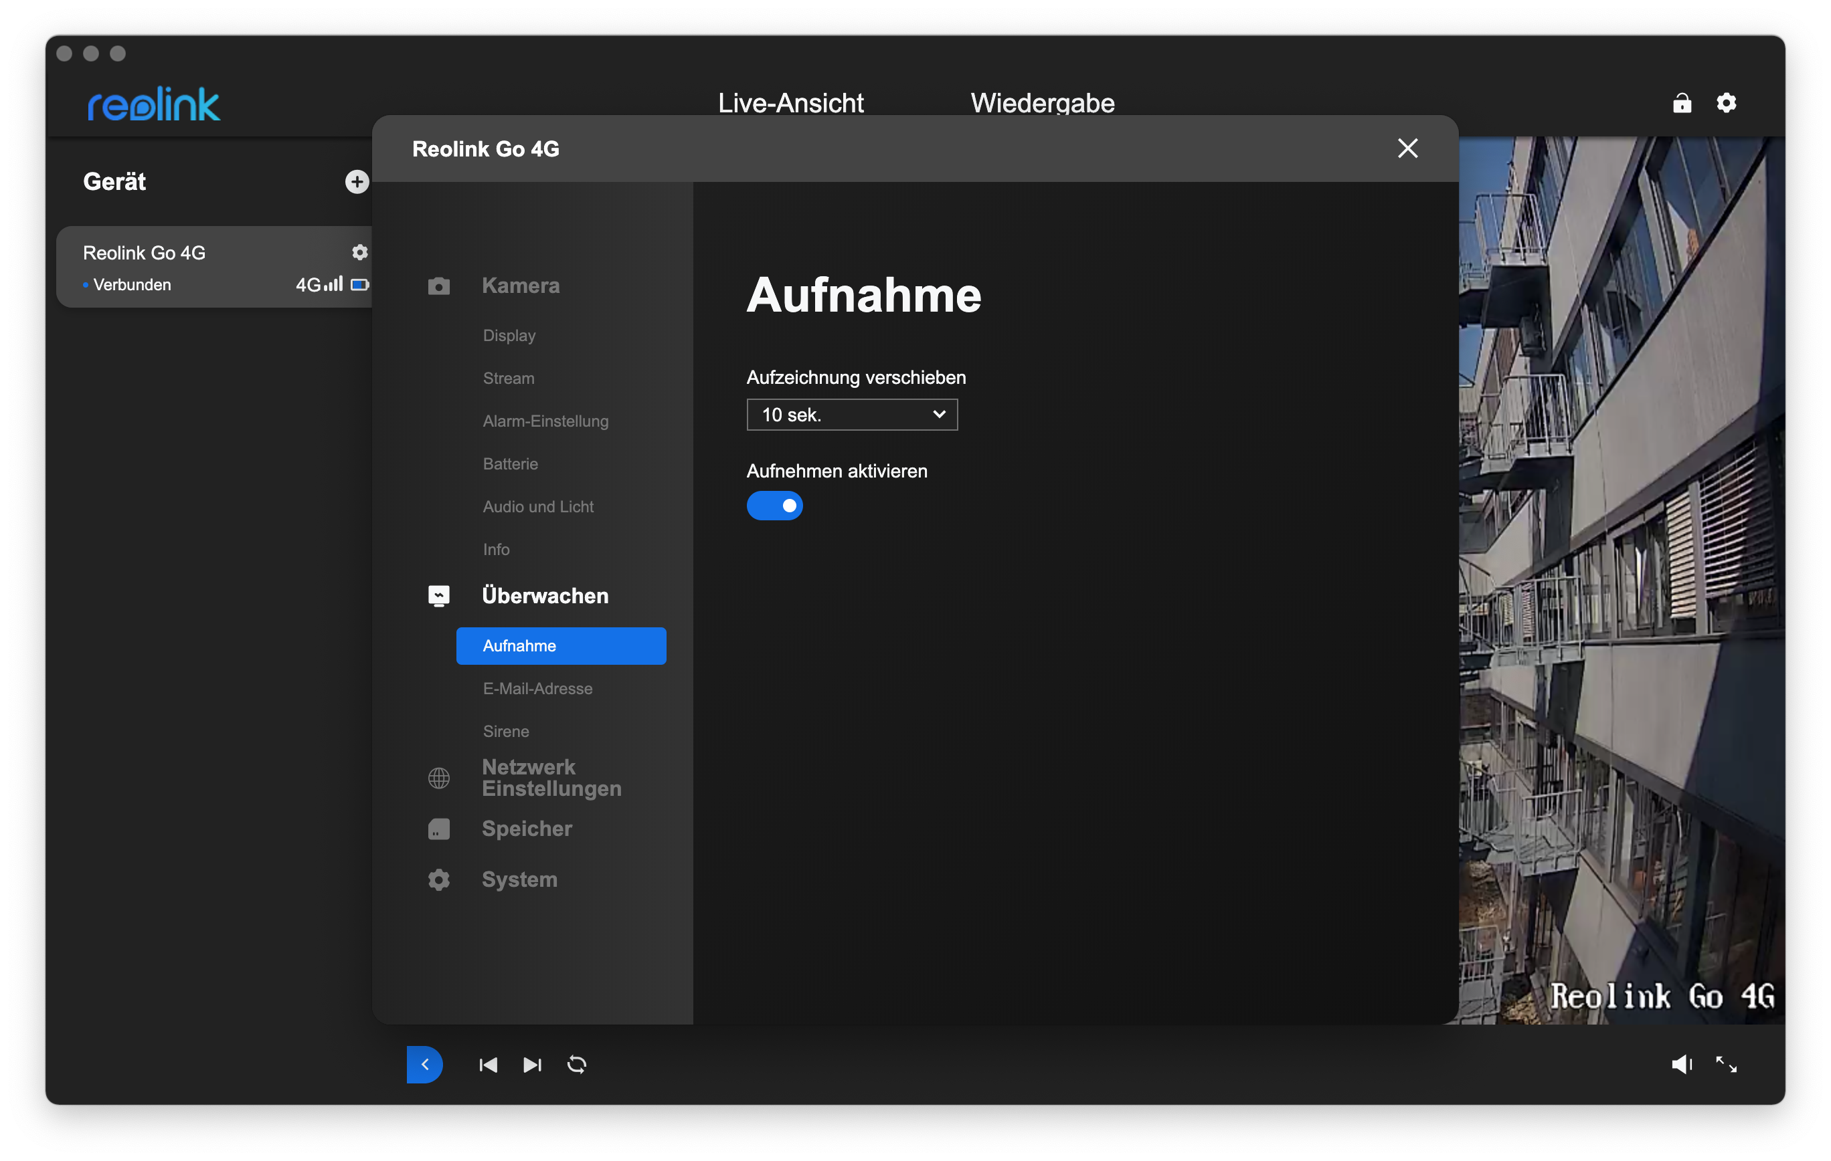Switch to the Wiedergabe tab
This screenshot has width=1831, height=1161.
(1042, 102)
